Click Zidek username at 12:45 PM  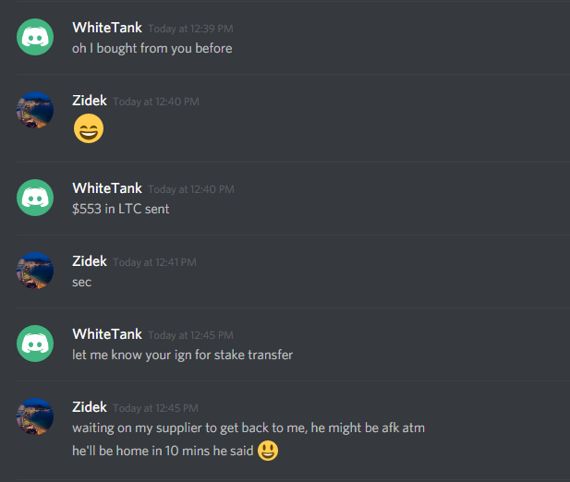tap(90, 407)
